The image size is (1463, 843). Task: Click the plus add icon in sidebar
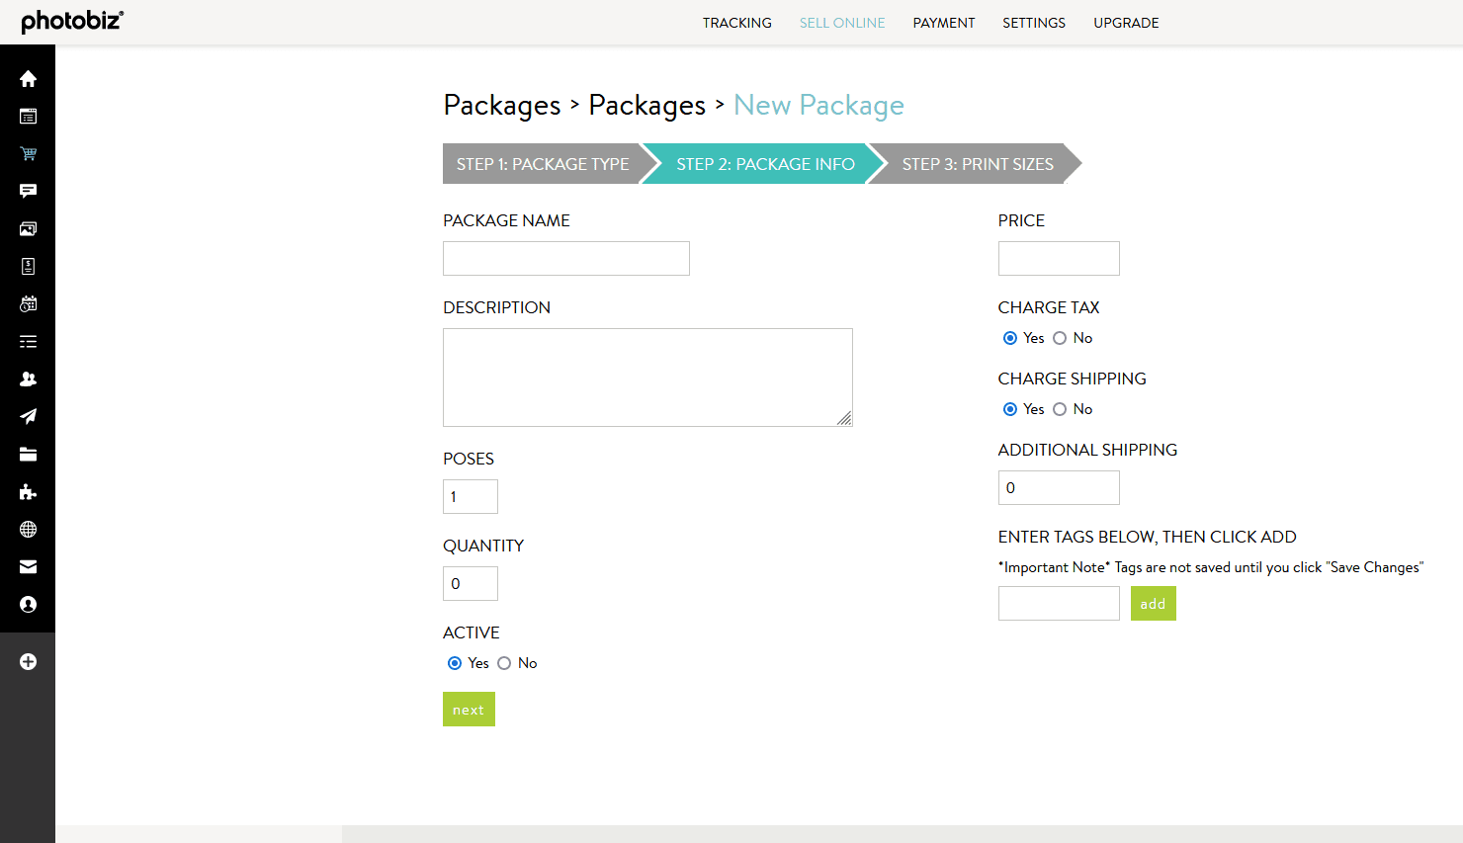(28, 661)
